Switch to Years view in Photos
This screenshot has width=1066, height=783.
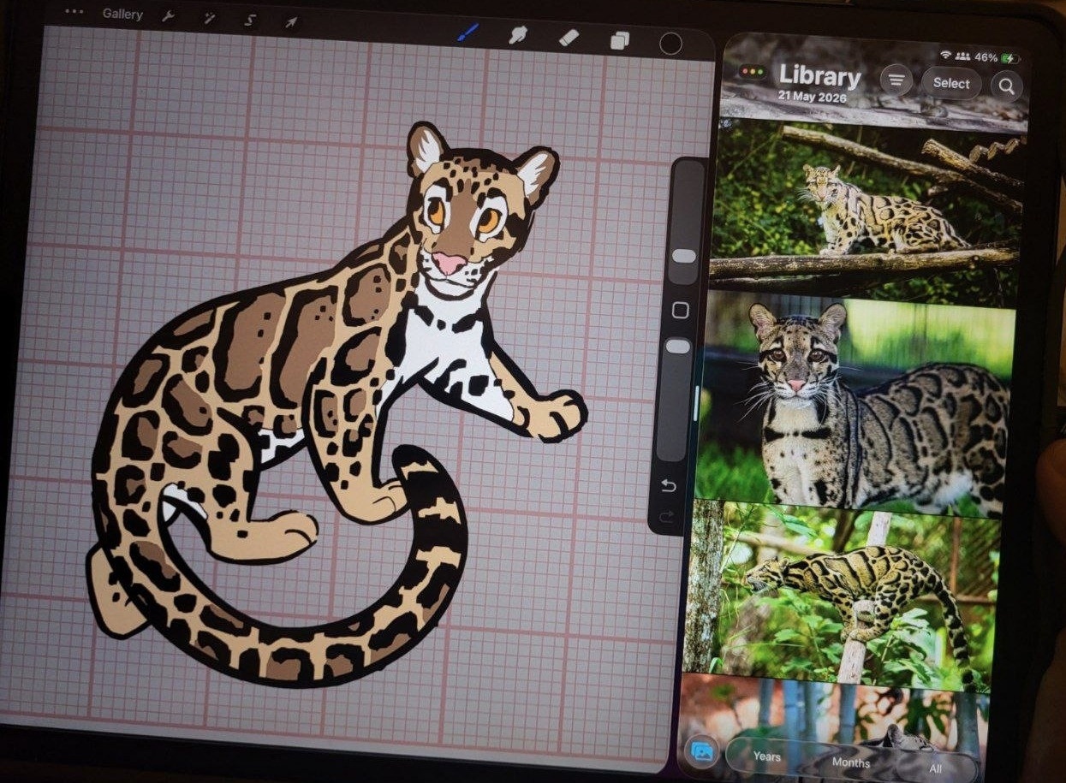pos(766,756)
